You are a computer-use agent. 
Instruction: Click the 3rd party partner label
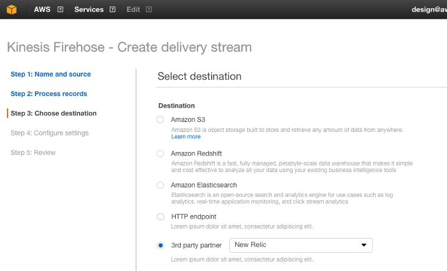[196, 245]
